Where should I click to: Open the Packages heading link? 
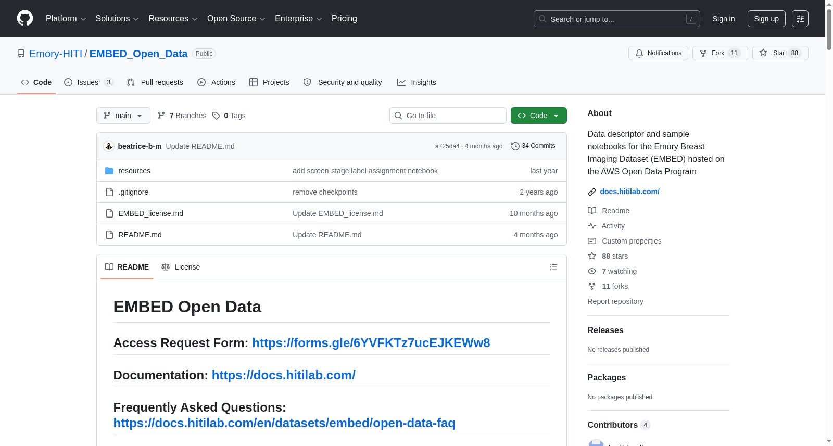click(x=607, y=378)
